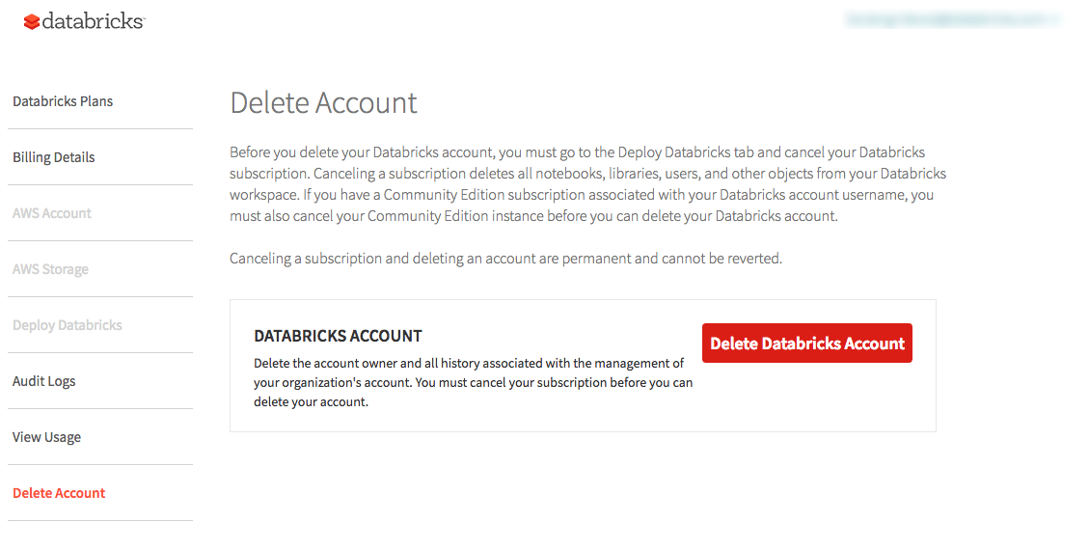The height and width of the screenshot is (550, 1089).
Task: Go to Billing Details
Action: pyautogui.click(x=54, y=157)
